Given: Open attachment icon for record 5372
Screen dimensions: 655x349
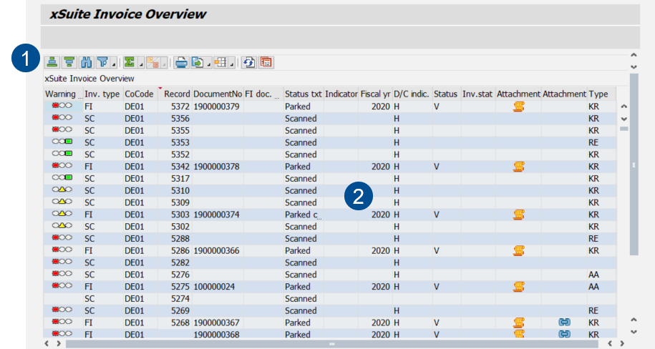Looking at the screenshot, I should pos(519,107).
